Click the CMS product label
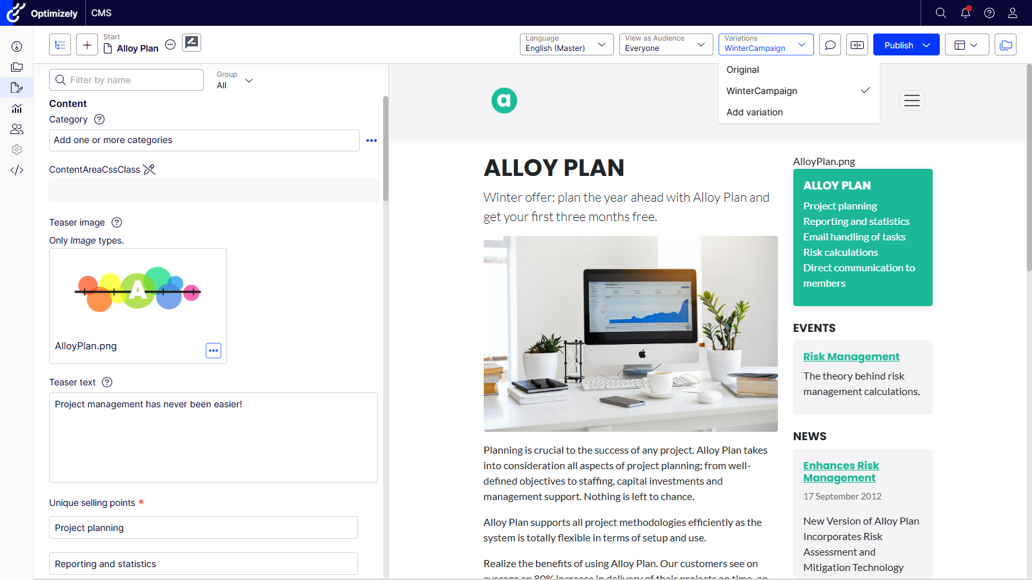Viewport: 1032px width, 580px height. [x=101, y=13]
